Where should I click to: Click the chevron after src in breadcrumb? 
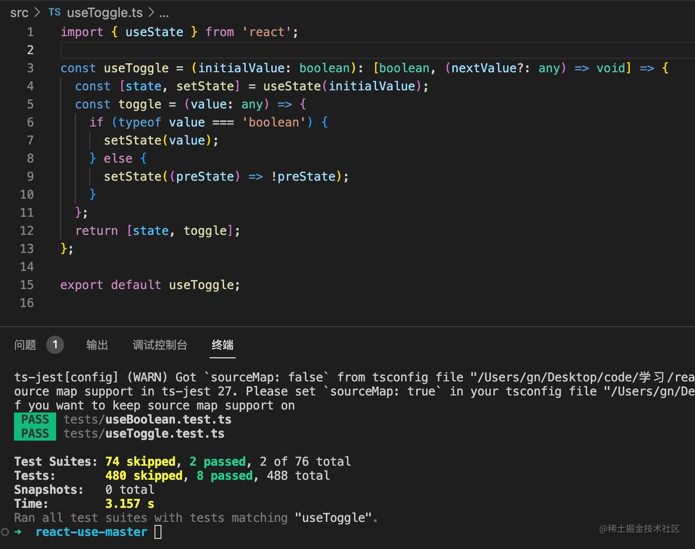point(37,13)
